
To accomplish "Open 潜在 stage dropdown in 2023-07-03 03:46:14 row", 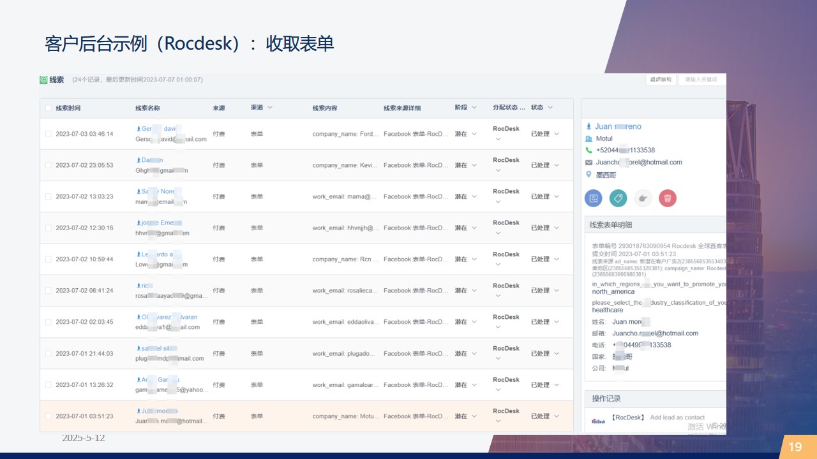I will tap(474, 134).
